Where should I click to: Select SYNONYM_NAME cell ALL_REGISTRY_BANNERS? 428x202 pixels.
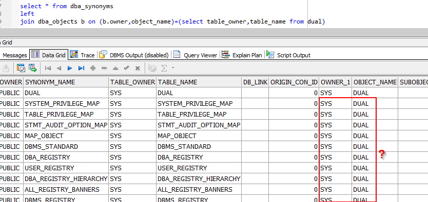[x=66, y=190]
